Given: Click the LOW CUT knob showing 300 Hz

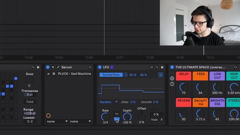Looking at the screenshot, I should pyautogui.click(x=217, y=87).
